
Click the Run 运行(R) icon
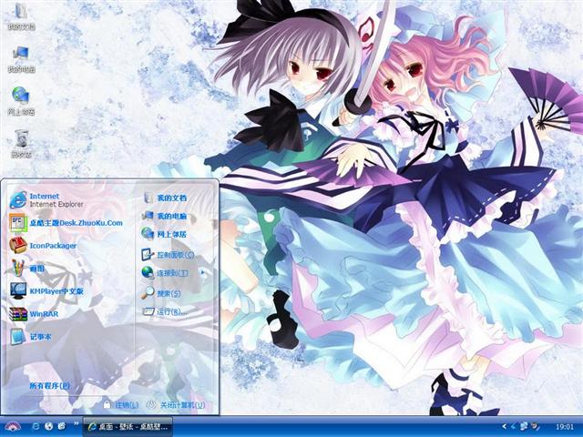click(x=148, y=311)
